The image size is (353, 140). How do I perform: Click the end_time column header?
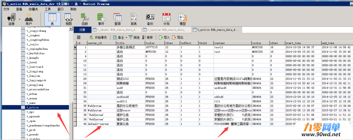pos(337,43)
